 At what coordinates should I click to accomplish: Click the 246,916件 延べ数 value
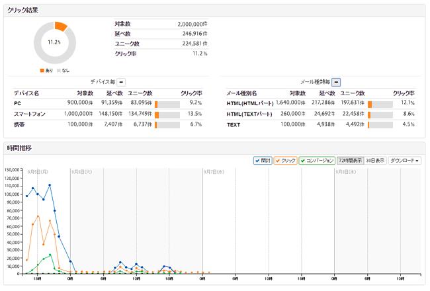tap(195, 34)
